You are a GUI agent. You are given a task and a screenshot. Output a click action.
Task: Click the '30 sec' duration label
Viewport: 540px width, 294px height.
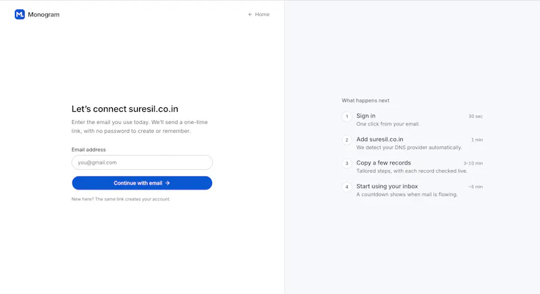coord(475,116)
